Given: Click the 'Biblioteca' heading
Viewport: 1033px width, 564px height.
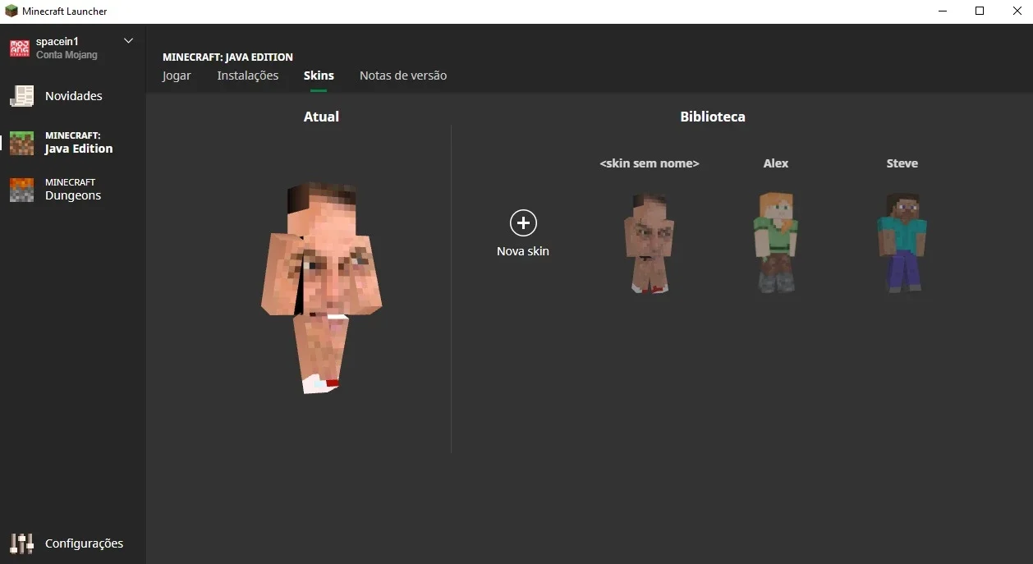Looking at the screenshot, I should pos(713,117).
